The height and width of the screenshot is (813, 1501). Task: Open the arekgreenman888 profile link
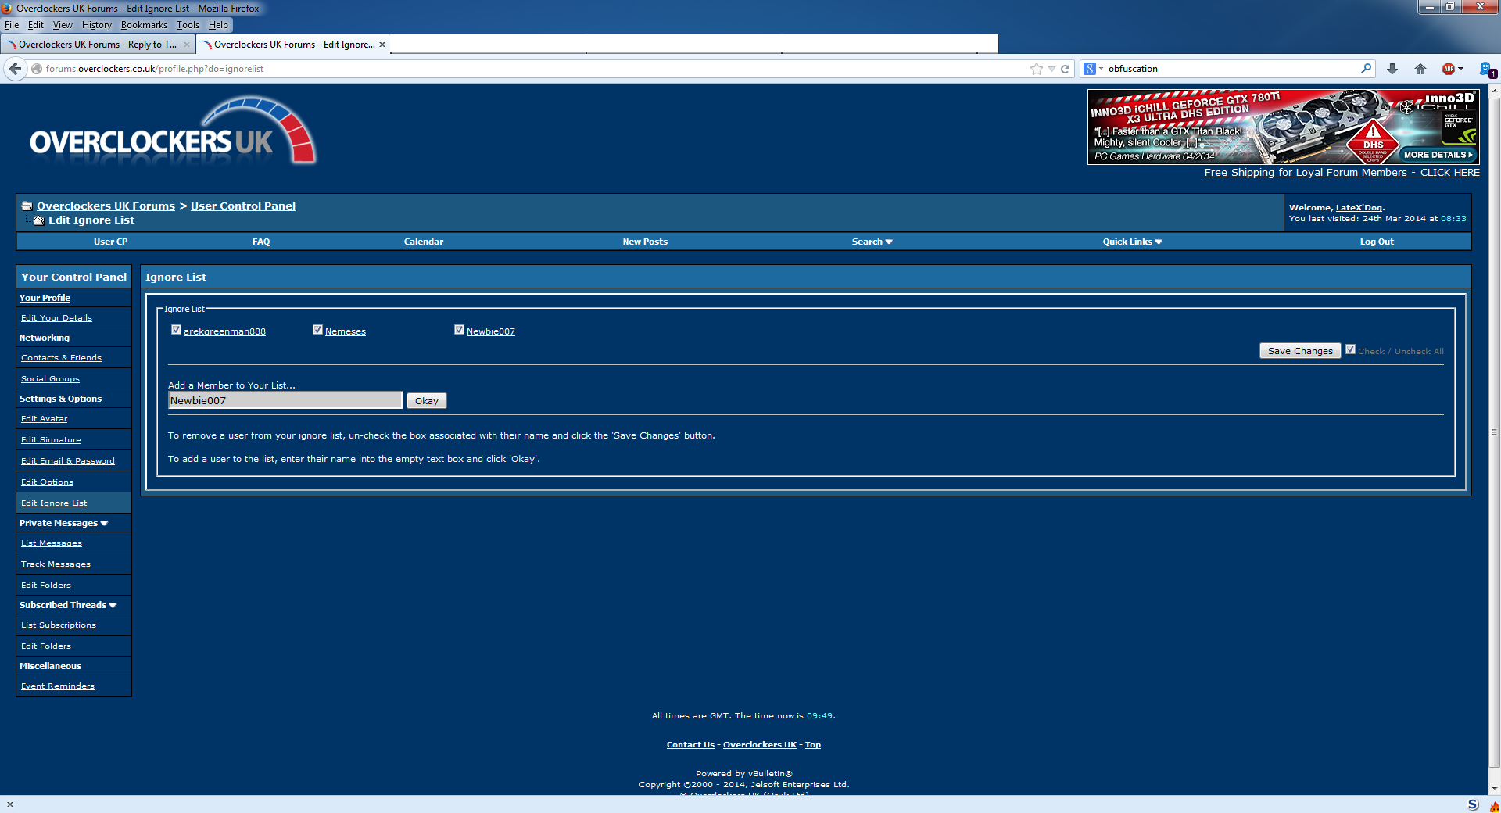coord(224,331)
